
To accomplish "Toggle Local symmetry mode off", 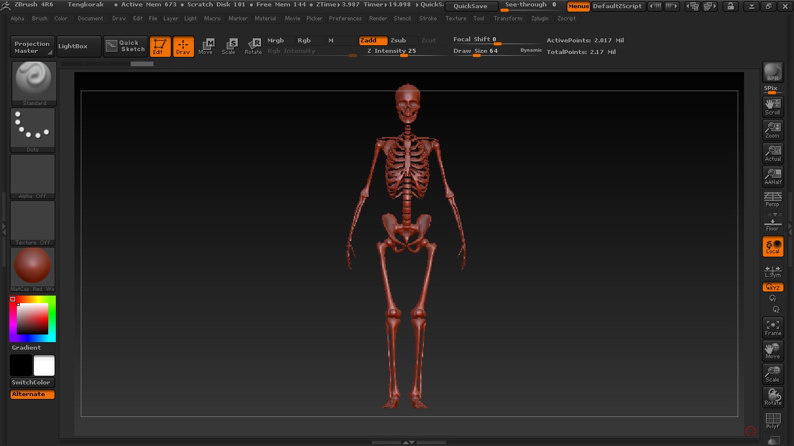I will (772, 246).
